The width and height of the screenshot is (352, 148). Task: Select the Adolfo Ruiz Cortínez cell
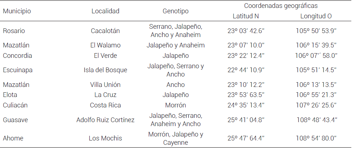coord(105,120)
